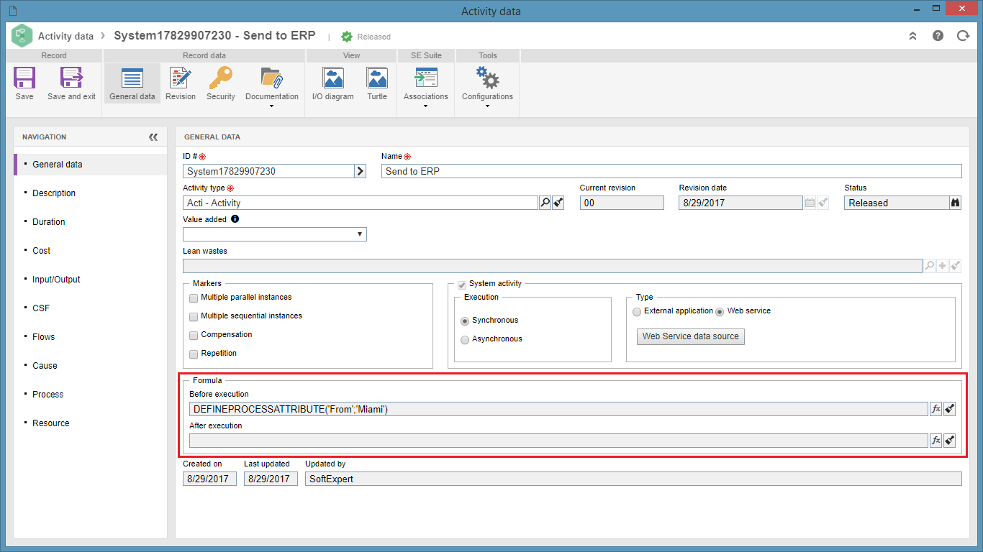
Task: Open the Configurations gears icon
Action: pos(487,78)
